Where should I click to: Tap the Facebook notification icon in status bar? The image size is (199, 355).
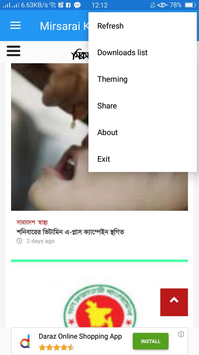click(69, 5)
